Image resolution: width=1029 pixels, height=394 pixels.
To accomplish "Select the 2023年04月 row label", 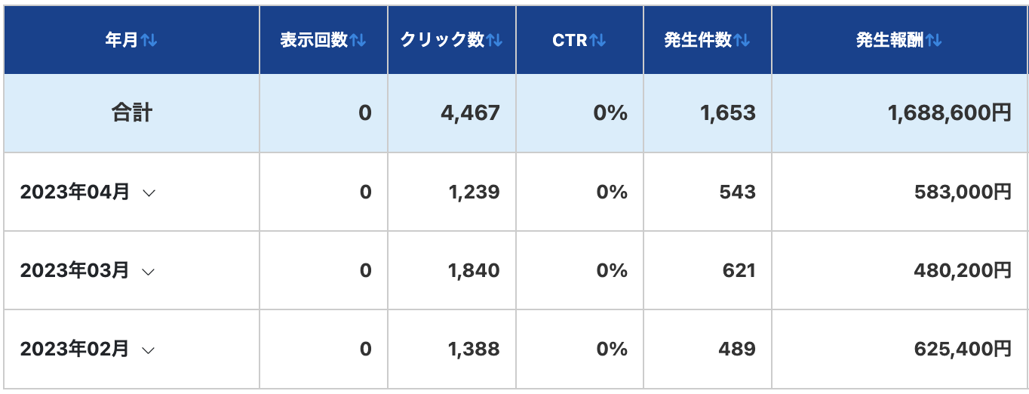I will pyautogui.click(x=75, y=192).
